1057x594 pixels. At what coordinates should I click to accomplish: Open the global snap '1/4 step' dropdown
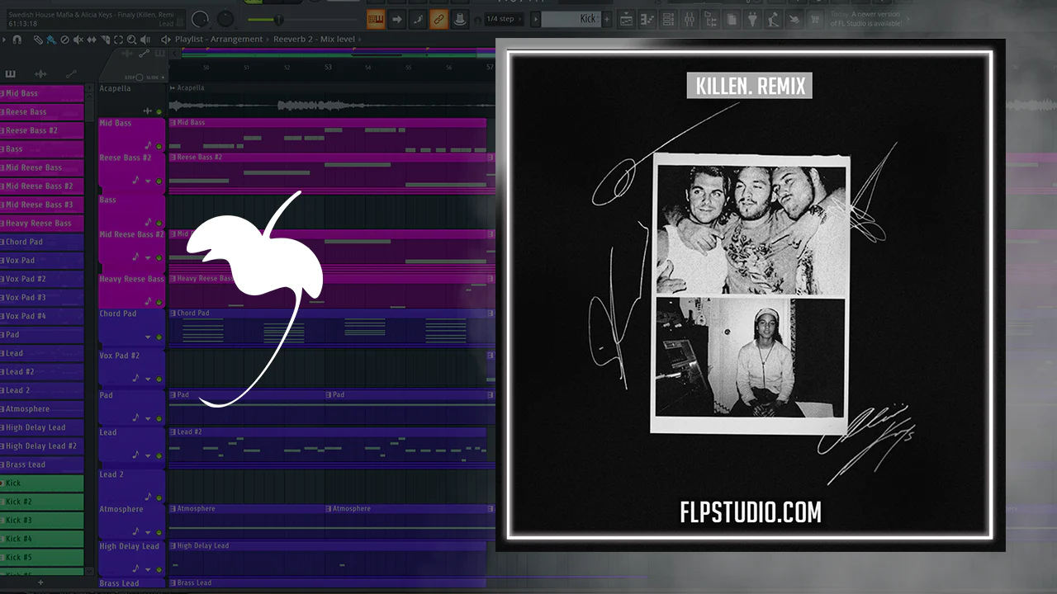[x=505, y=19]
